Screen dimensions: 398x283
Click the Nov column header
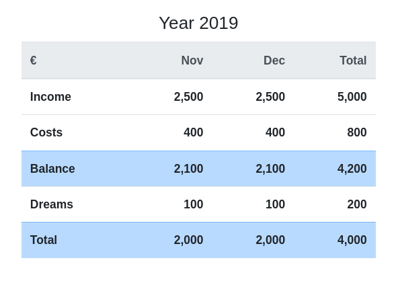click(x=192, y=60)
